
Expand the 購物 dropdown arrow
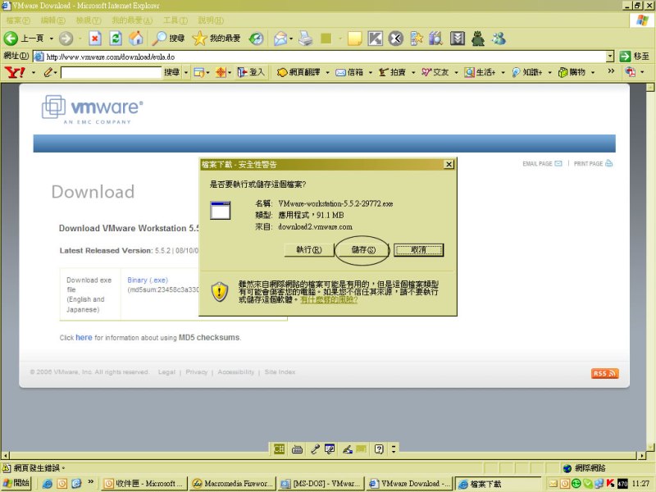pyautogui.click(x=593, y=72)
